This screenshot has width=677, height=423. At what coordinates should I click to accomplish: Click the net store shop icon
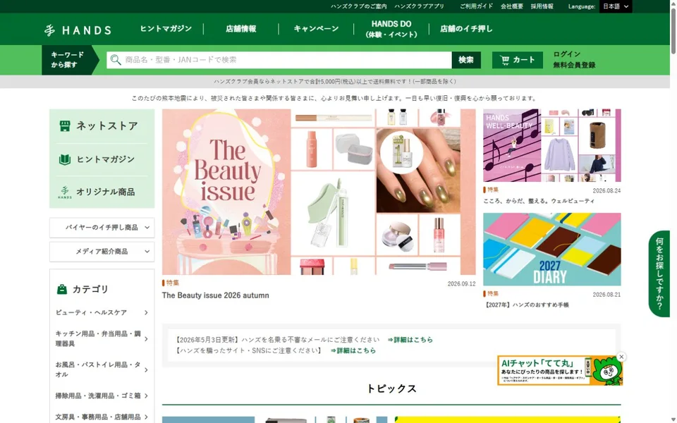(65, 125)
